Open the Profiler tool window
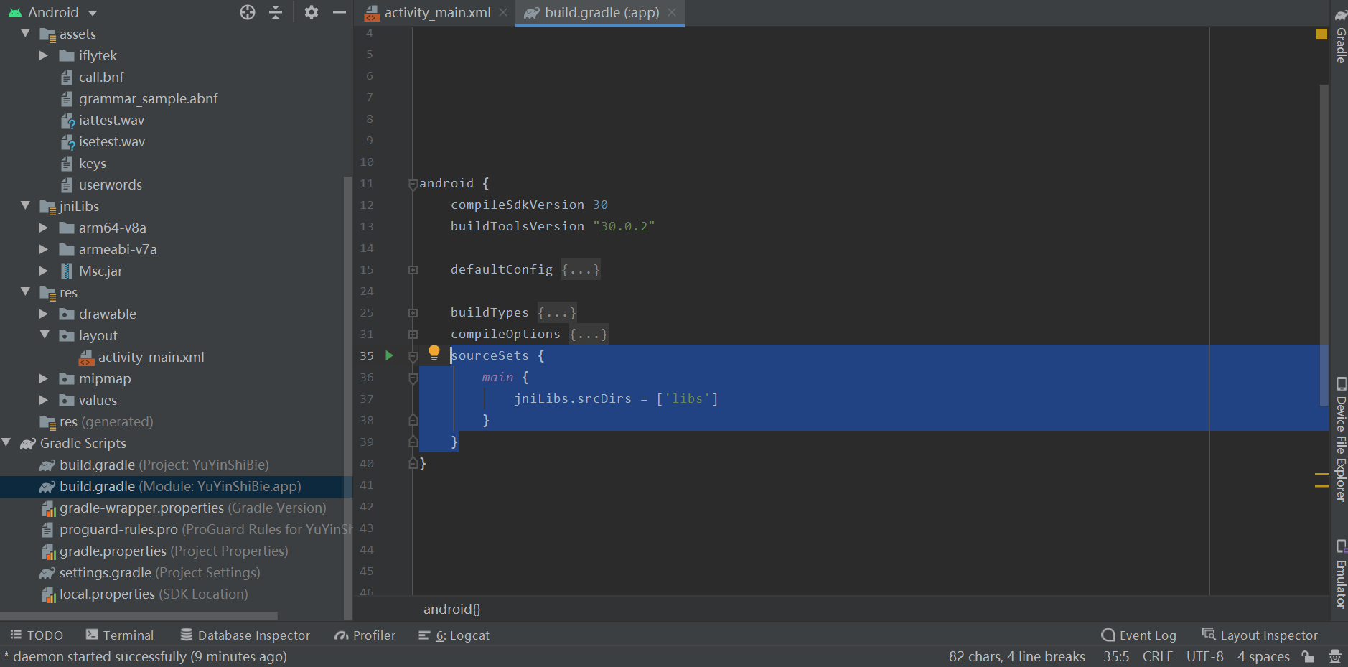This screenshot has width=1348, height=667. pos(365,635)
